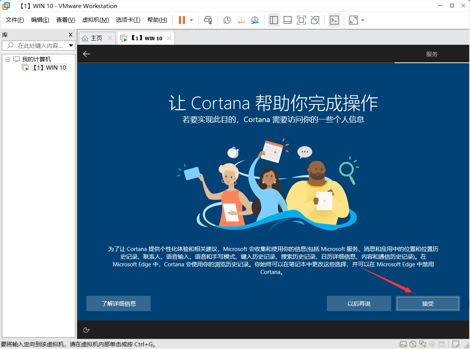Viewport: 470px width, 349px height.
Task: Close the 【1】WIN 10 tab
Action: (169, 38)
